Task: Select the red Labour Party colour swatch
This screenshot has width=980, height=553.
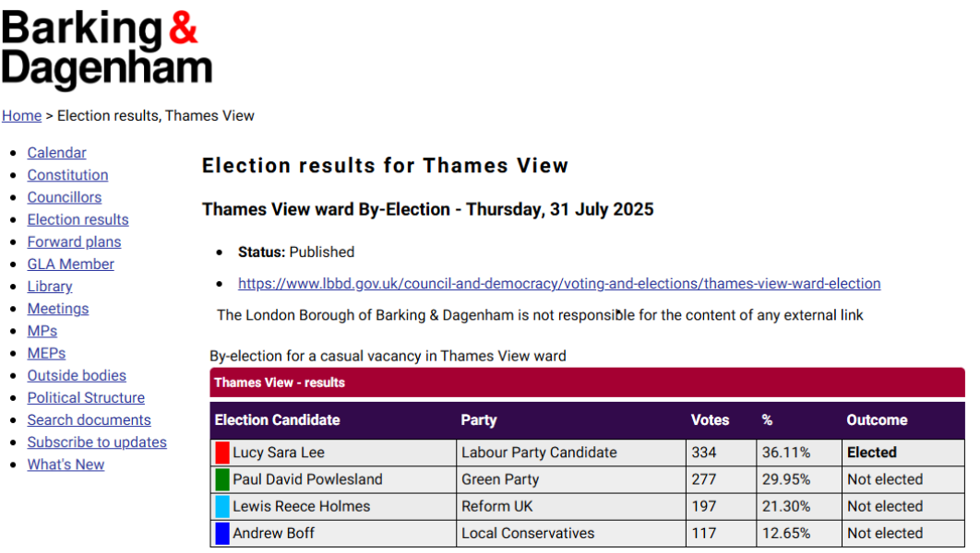Action: 221,453
